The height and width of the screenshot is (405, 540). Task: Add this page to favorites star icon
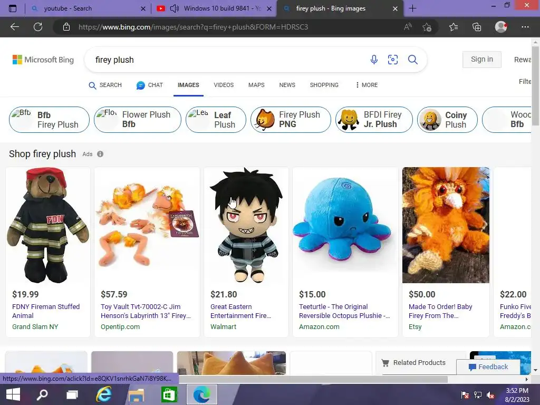427,27
